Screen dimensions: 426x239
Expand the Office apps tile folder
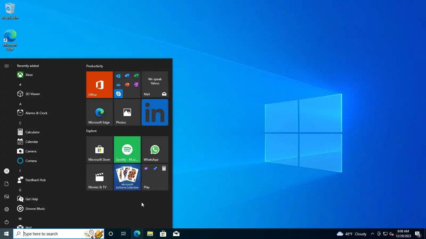pyautogui.click(x=127, y=85)
